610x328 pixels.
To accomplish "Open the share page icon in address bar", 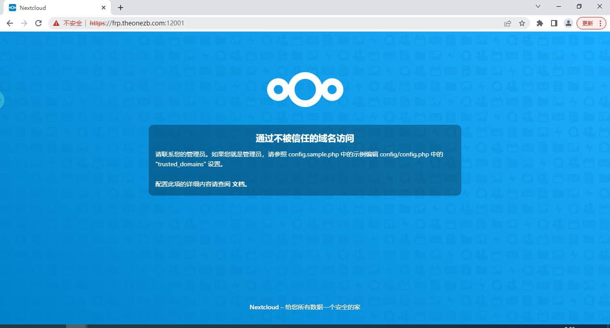I will tap(508, 23).
